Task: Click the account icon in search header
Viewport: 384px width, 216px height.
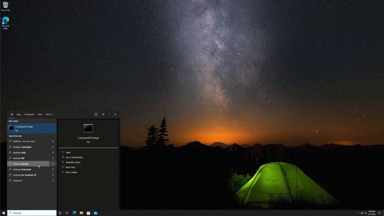Action: point(96,115)
